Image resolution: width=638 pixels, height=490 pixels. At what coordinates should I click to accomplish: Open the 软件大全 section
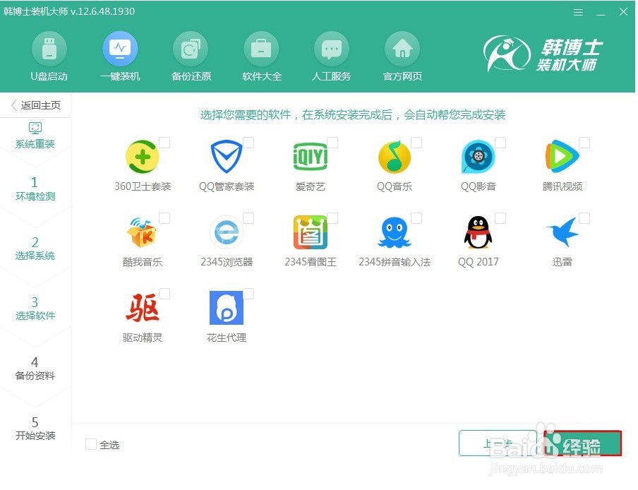tap(261, 53)
